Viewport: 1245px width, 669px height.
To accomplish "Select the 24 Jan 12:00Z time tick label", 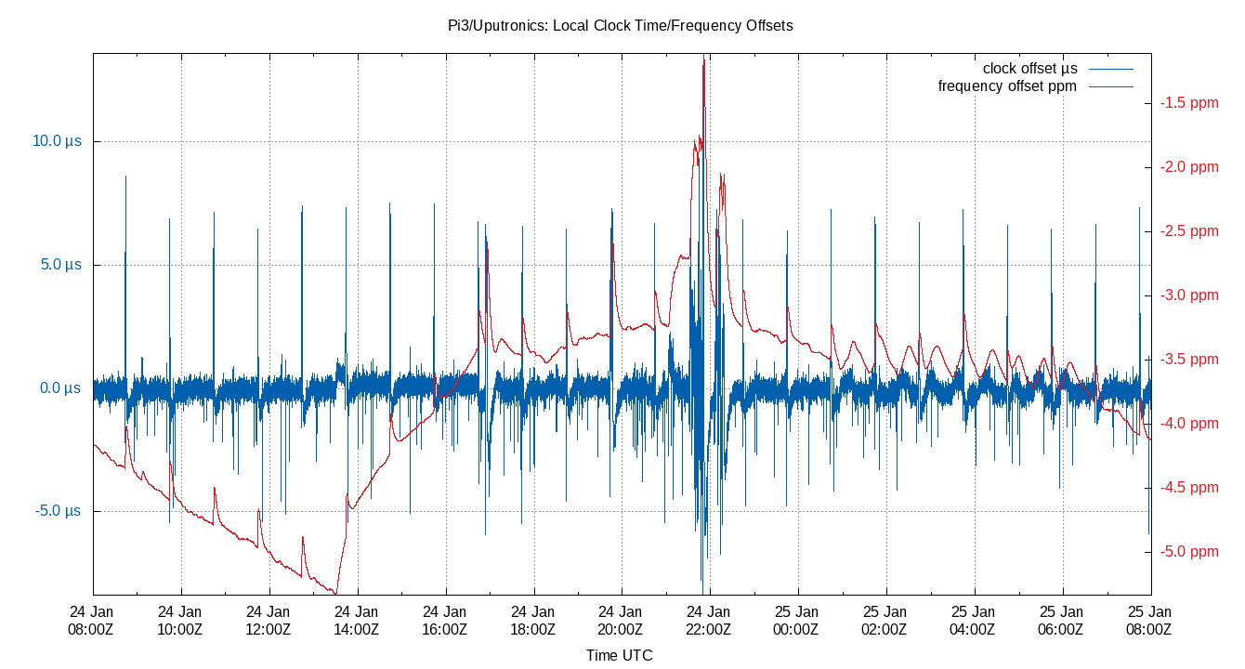I will (269, 620).
